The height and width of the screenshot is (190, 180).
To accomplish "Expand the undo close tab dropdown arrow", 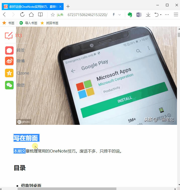I will pos(161,15).
